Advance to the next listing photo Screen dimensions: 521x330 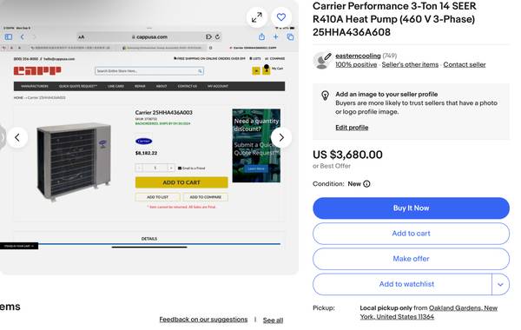281,137
